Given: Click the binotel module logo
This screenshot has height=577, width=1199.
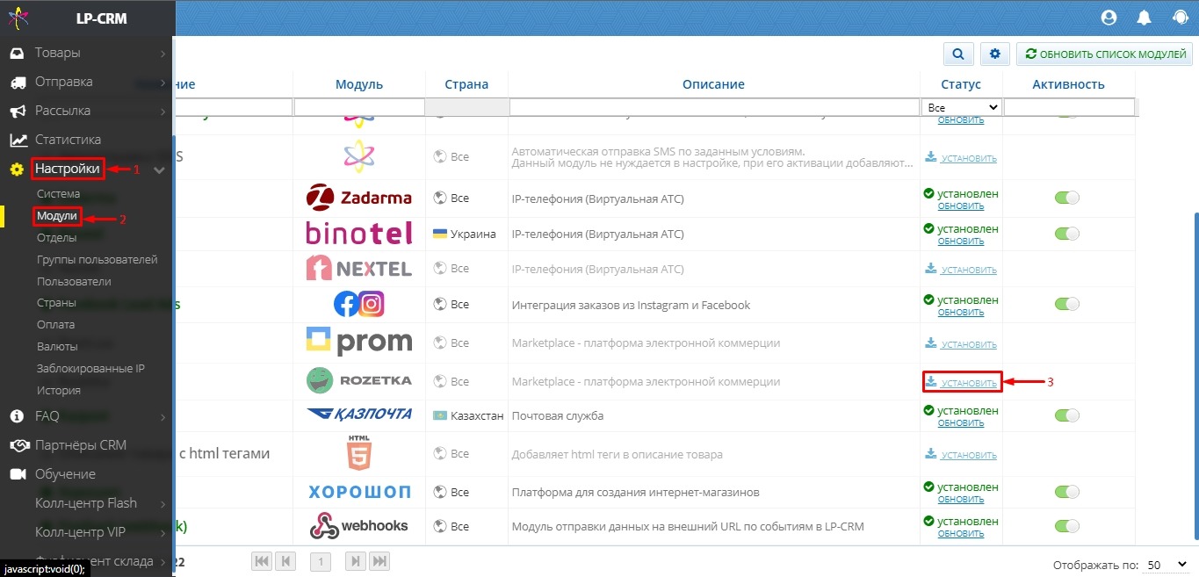Looking at the screenshot, I should 358,233.
